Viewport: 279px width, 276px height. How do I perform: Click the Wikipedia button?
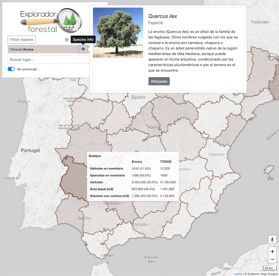pyautogui.click(x=159, y=81)
